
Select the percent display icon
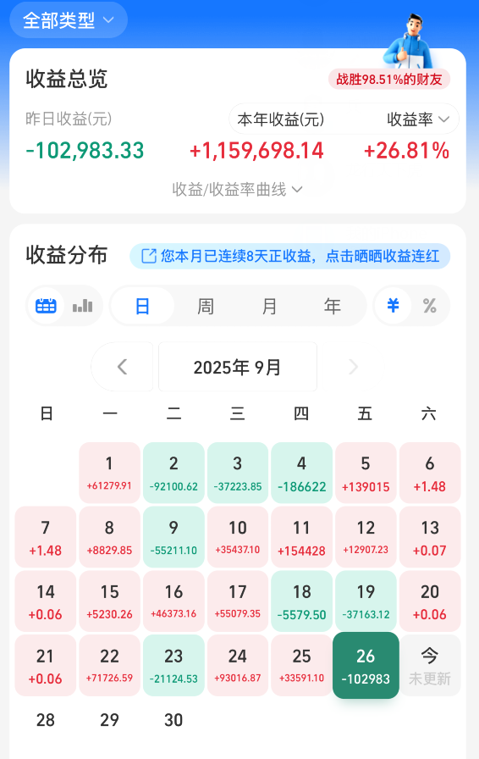[x=429, y=306]
